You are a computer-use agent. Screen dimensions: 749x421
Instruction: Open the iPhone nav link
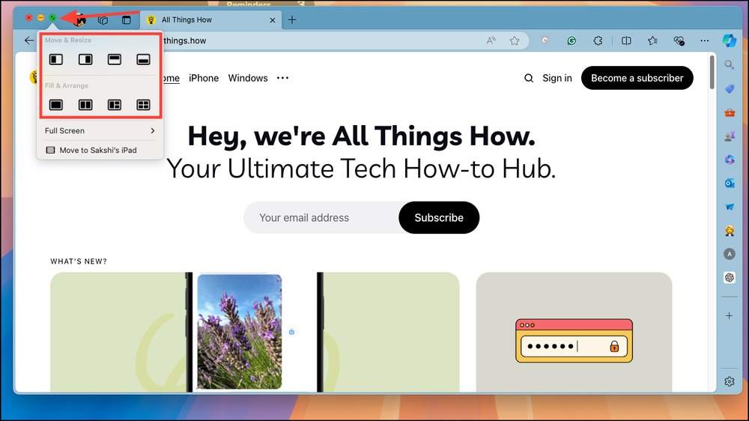click(204, 78)
